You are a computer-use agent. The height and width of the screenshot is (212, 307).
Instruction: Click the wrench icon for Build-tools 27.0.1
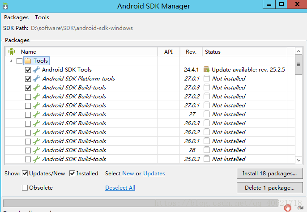coord(36,105)
